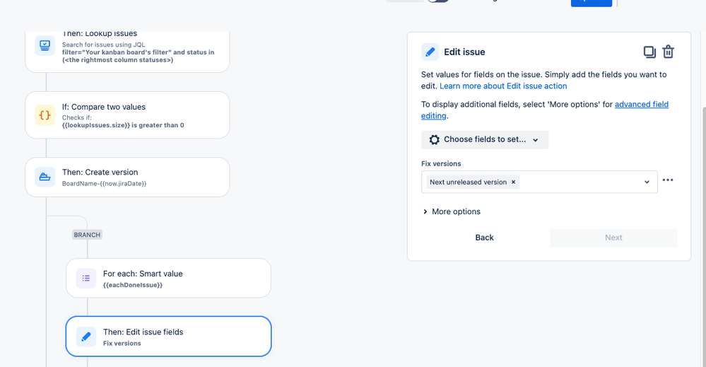Remove the Next unreleased version tag
The image size is (706, 367).
(x=513, y=182)
